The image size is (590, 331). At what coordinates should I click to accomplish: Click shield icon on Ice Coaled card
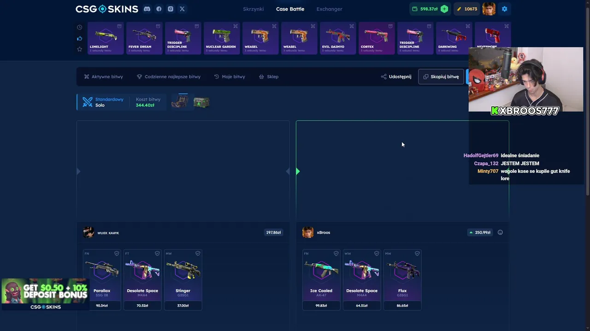[336, 253]
